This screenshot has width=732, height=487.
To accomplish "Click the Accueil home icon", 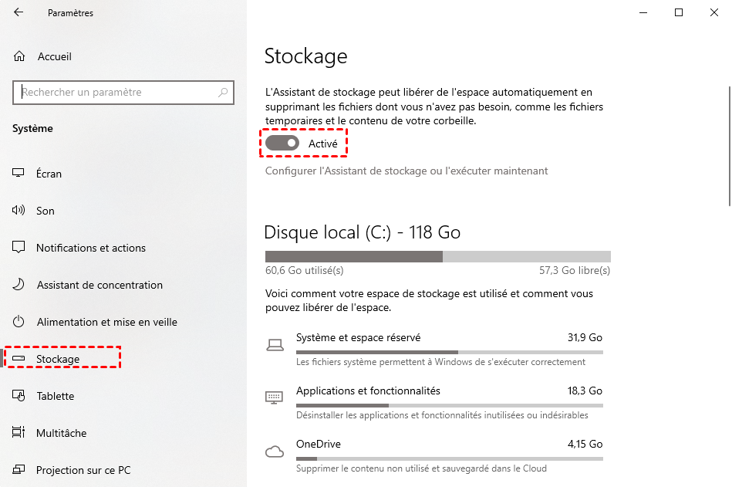I will (x=20, y=56).
